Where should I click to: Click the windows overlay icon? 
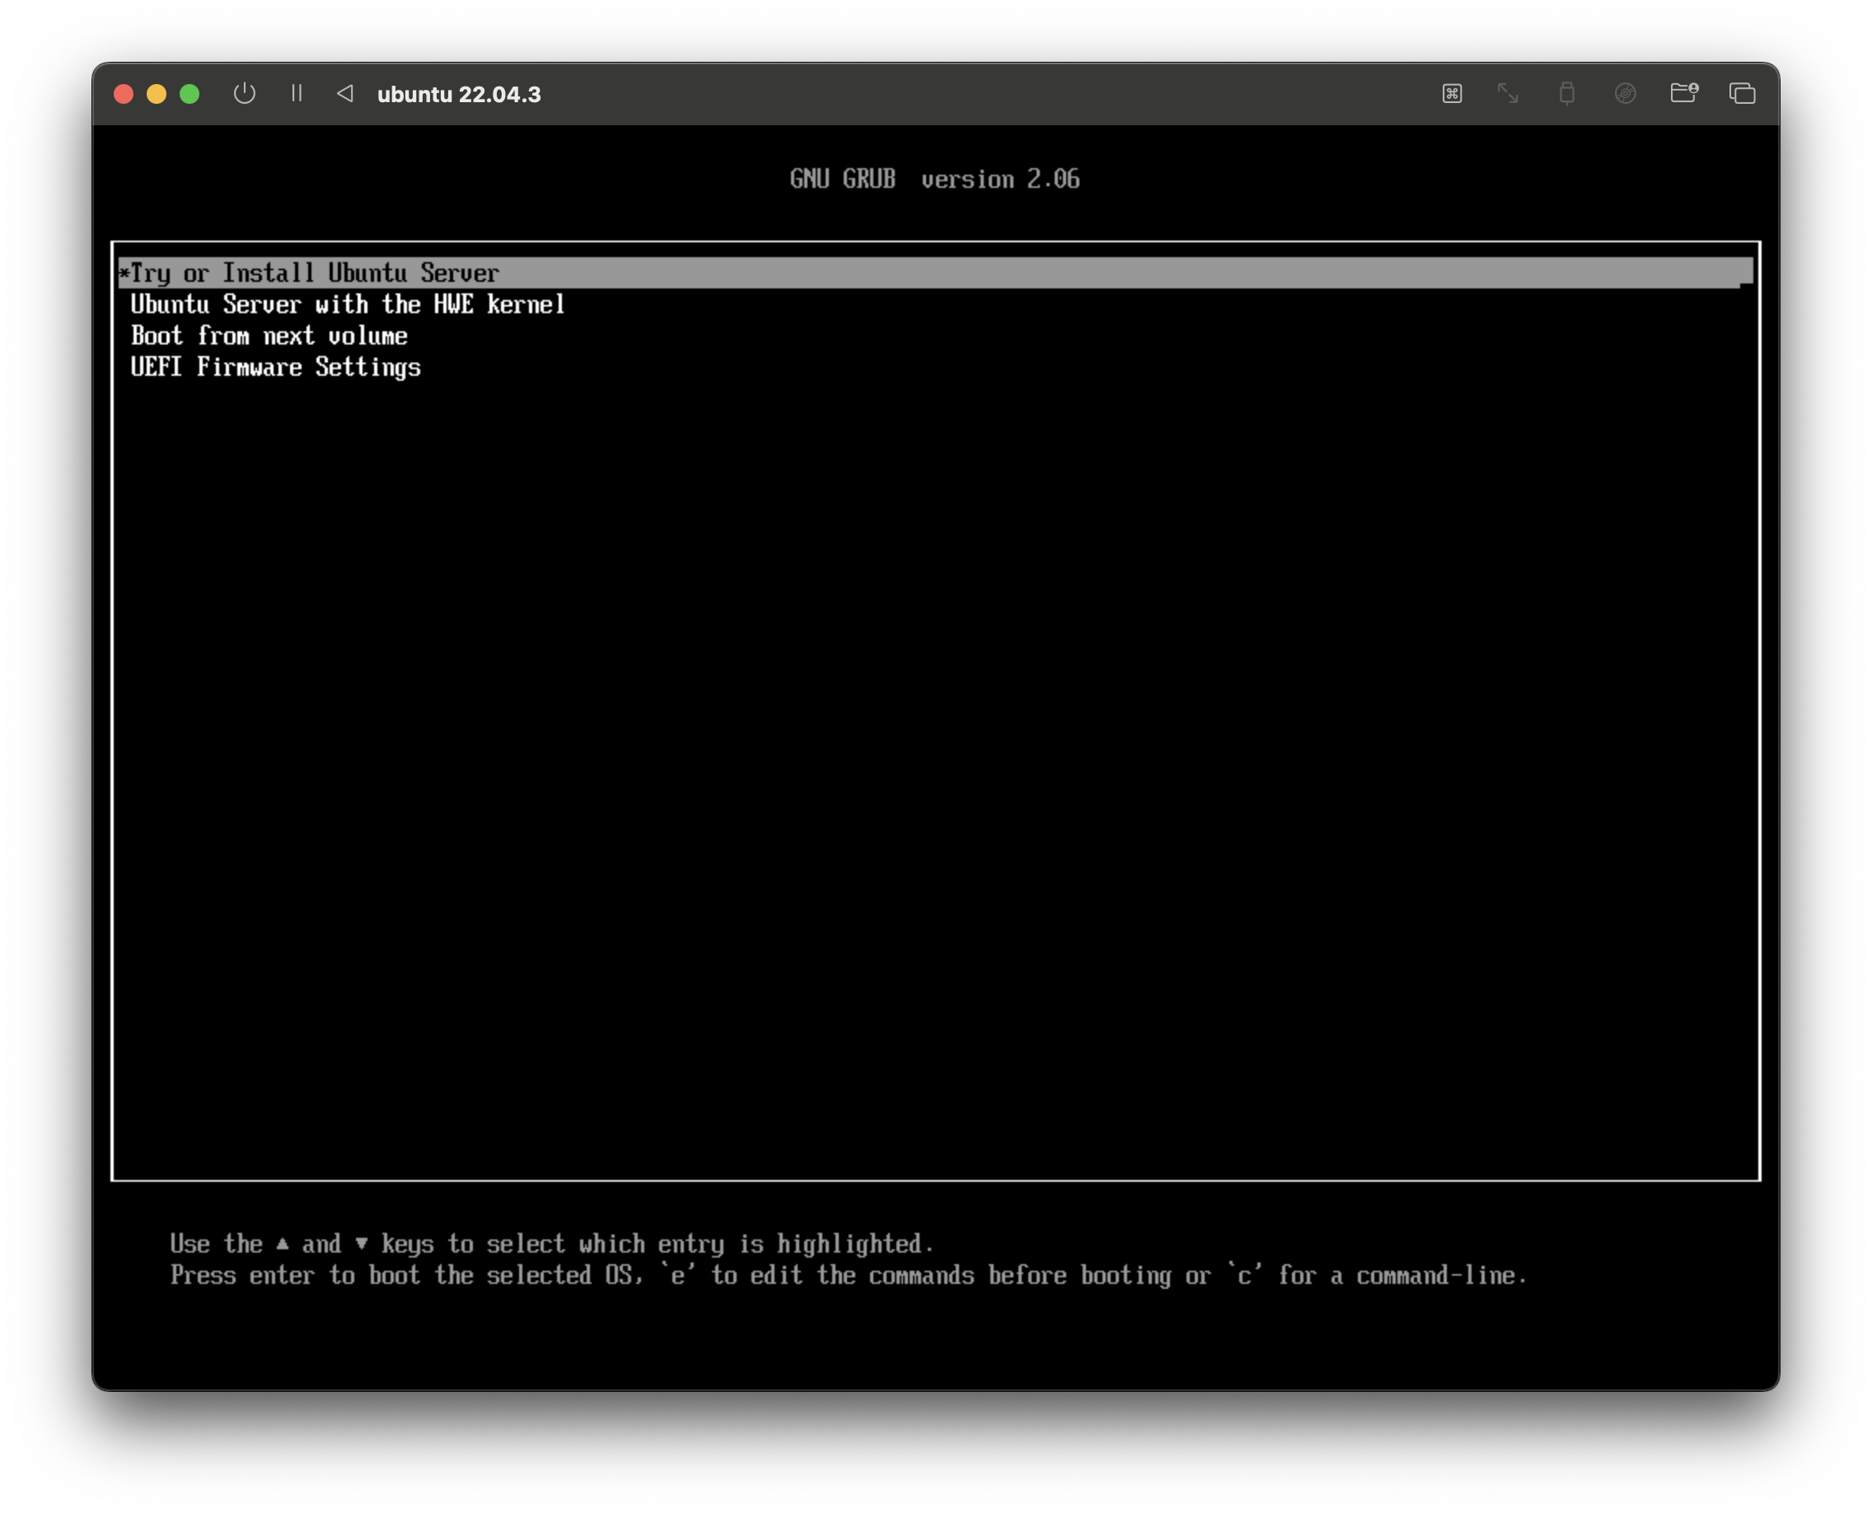point(1742,93)
